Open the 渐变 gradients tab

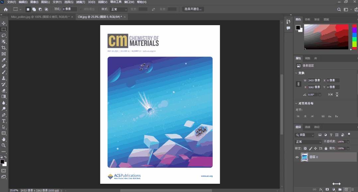coord(317,19)
